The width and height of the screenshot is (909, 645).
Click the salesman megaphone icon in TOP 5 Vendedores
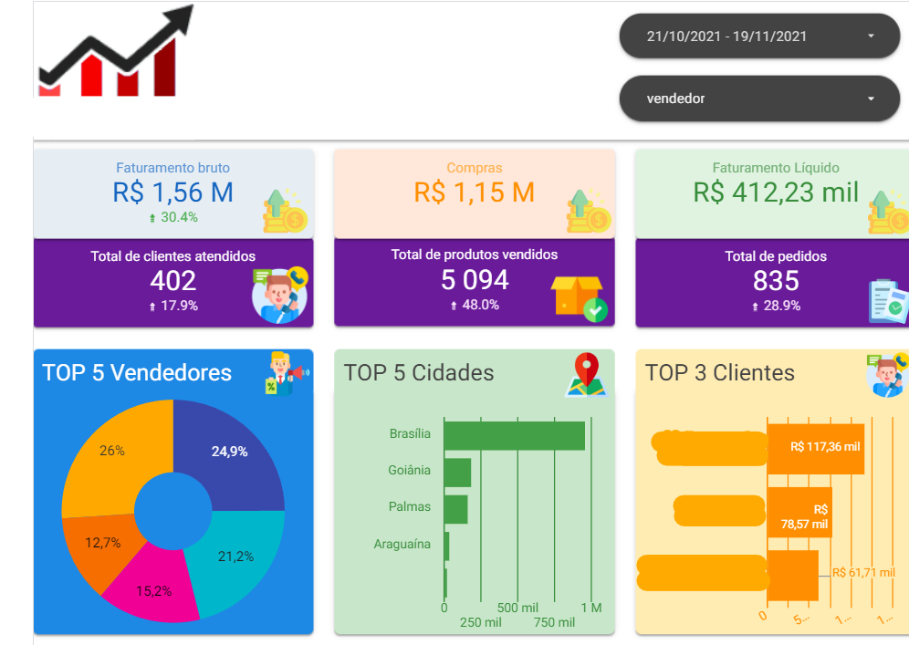(x=287, y=373)
